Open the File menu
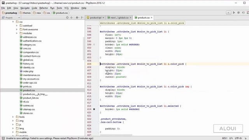The image size is (249, 140). click(3, 8)
